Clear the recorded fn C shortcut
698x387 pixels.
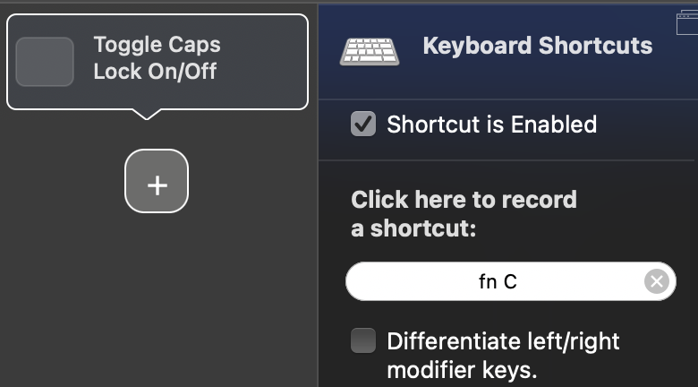(x=657, y=282)
